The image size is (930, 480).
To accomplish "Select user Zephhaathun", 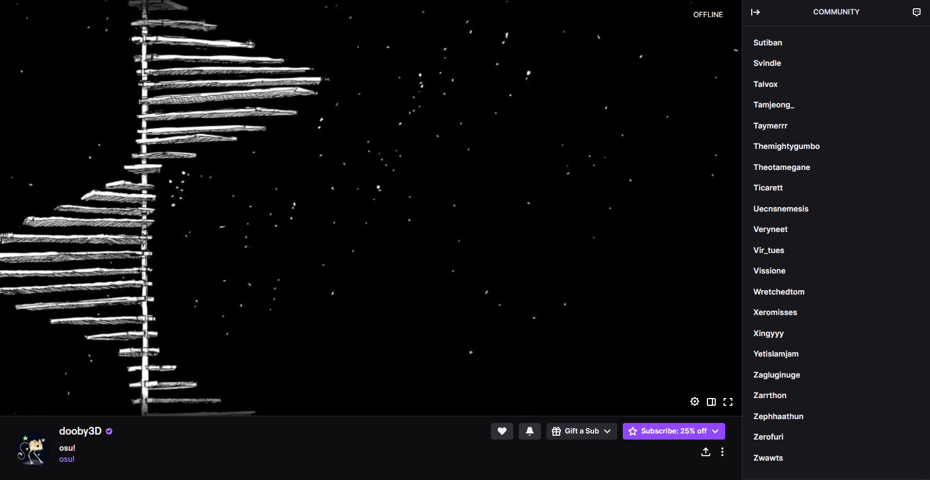I will click(x=778, y=416).
